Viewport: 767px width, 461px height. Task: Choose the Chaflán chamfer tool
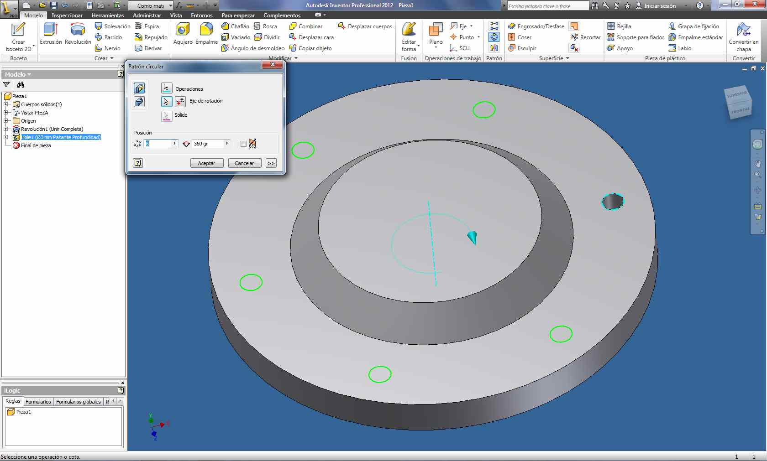[x=235, y=26]
